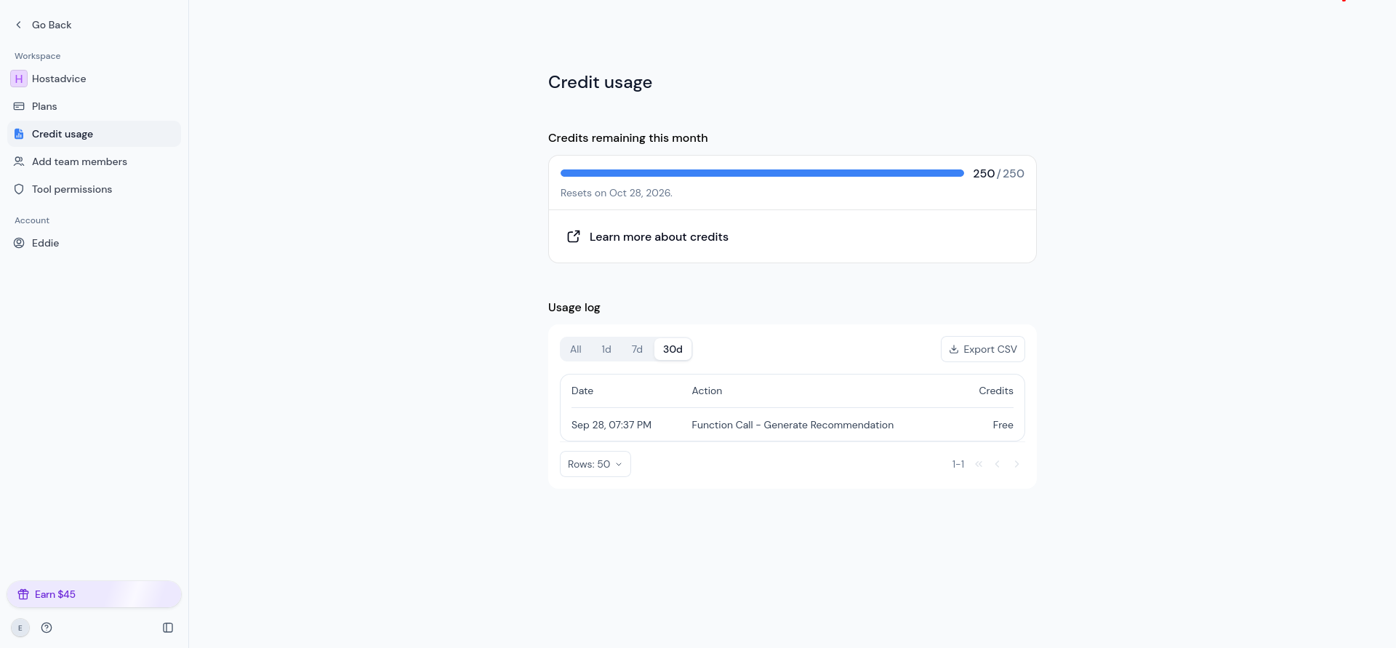Click the download icon in Export CSV
The image size is (1396, 648).
click(954, 349)
